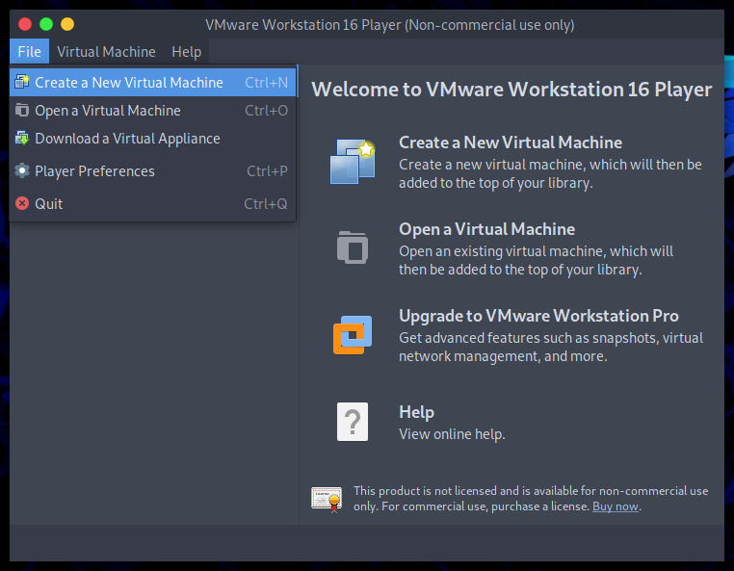Click the Create New Virtual Machine menu icon
This screenshot has width=734, height=571.
[22, 82]
